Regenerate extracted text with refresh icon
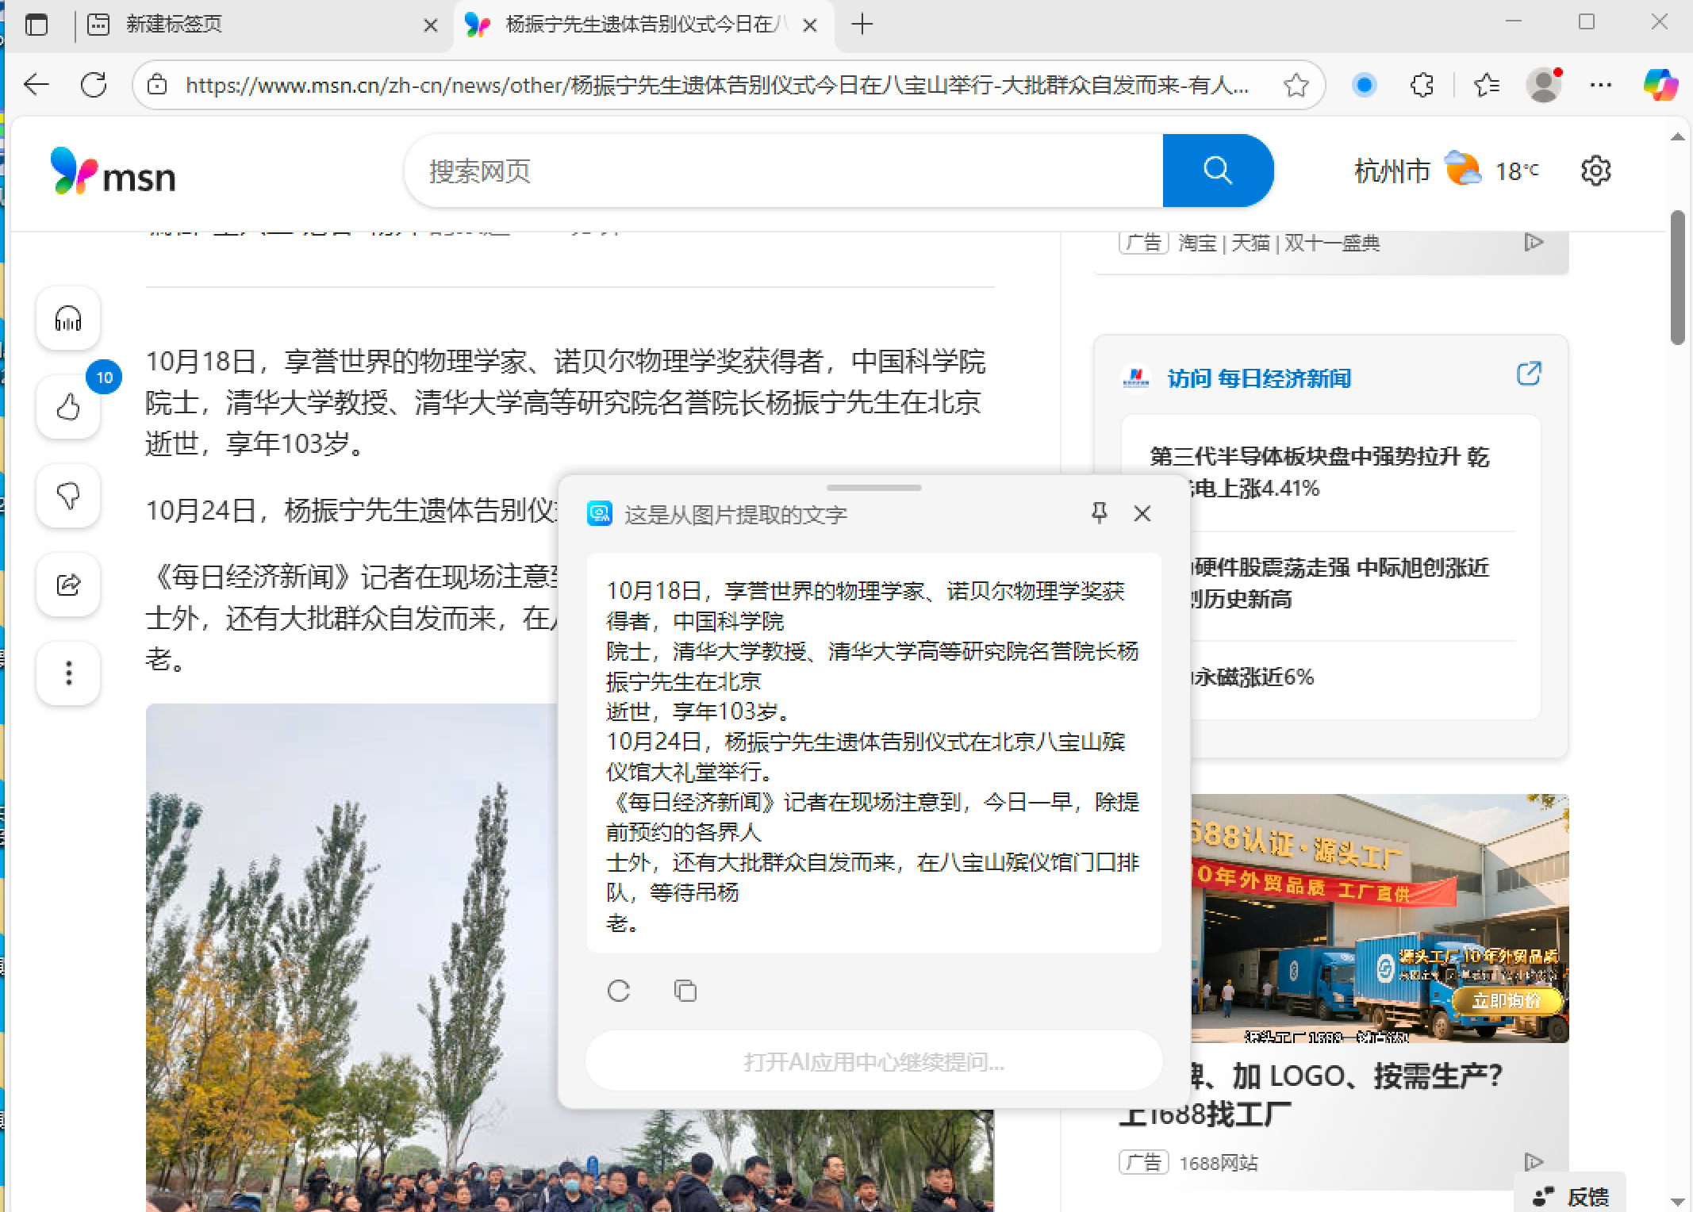Image resolution: width=1693 pixels, height=1212 pixels. tap(619, 991)
